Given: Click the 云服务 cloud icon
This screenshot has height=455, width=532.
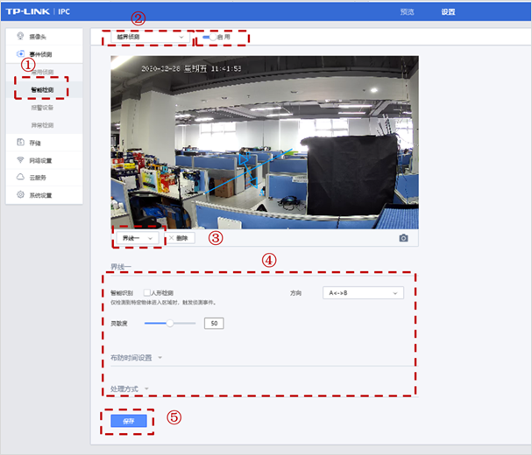Looking at the screenshot, I should point(21,178).
